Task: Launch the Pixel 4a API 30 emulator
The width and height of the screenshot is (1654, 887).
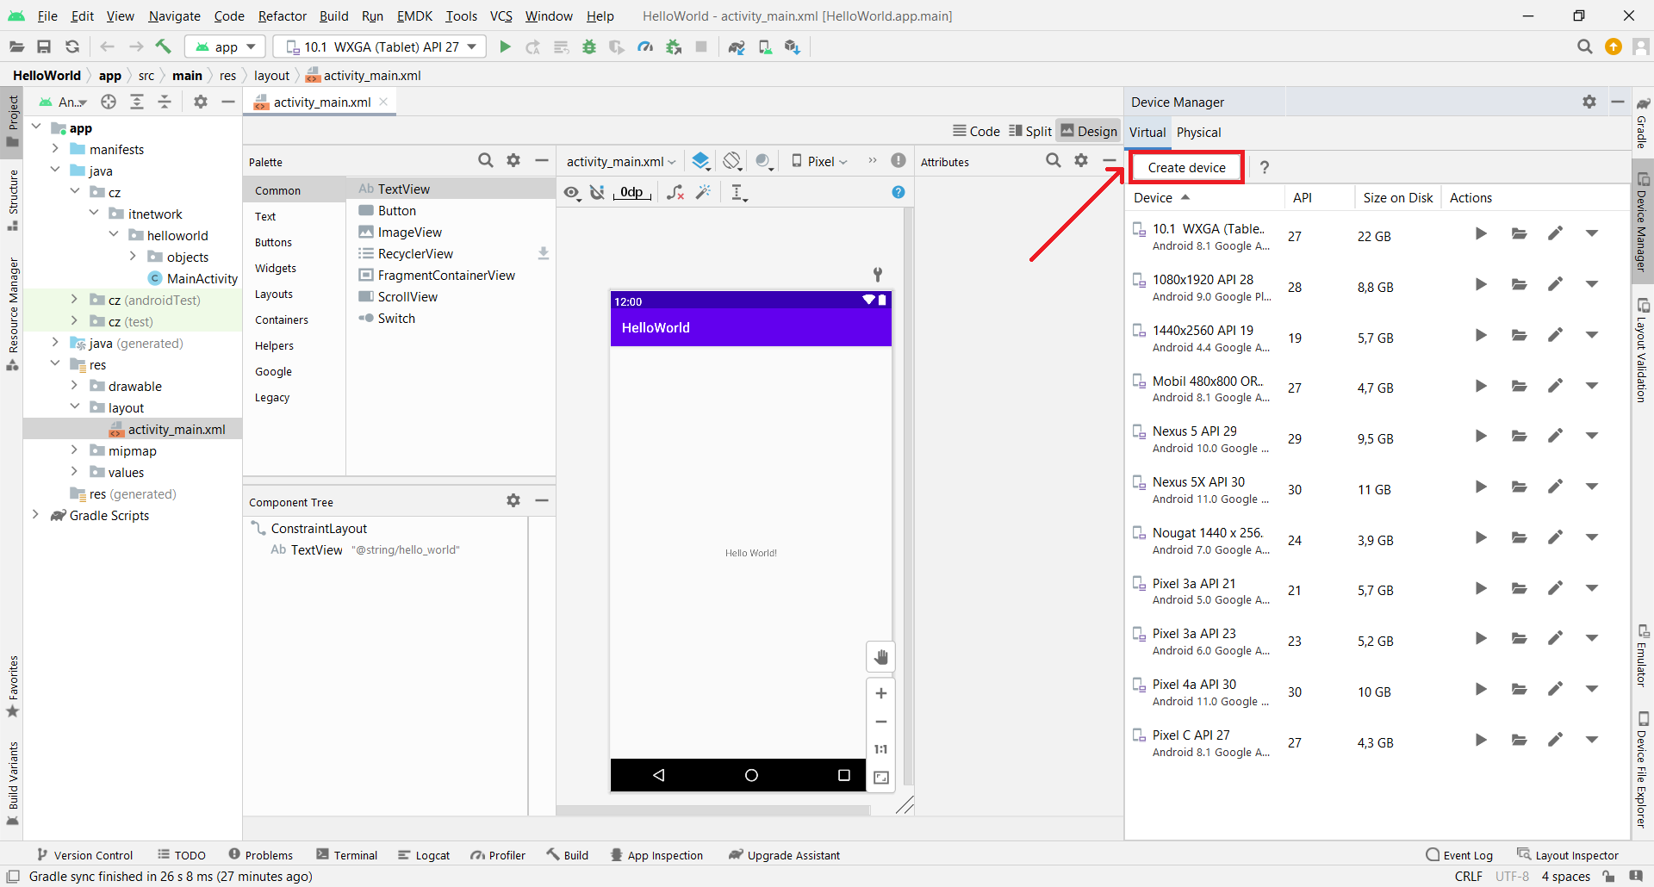Action: (x=1481, y=689)
